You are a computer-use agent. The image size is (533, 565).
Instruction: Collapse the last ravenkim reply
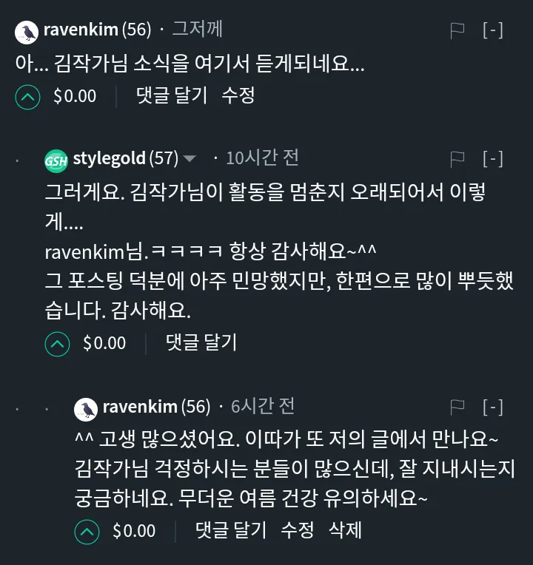click(493, 407)
